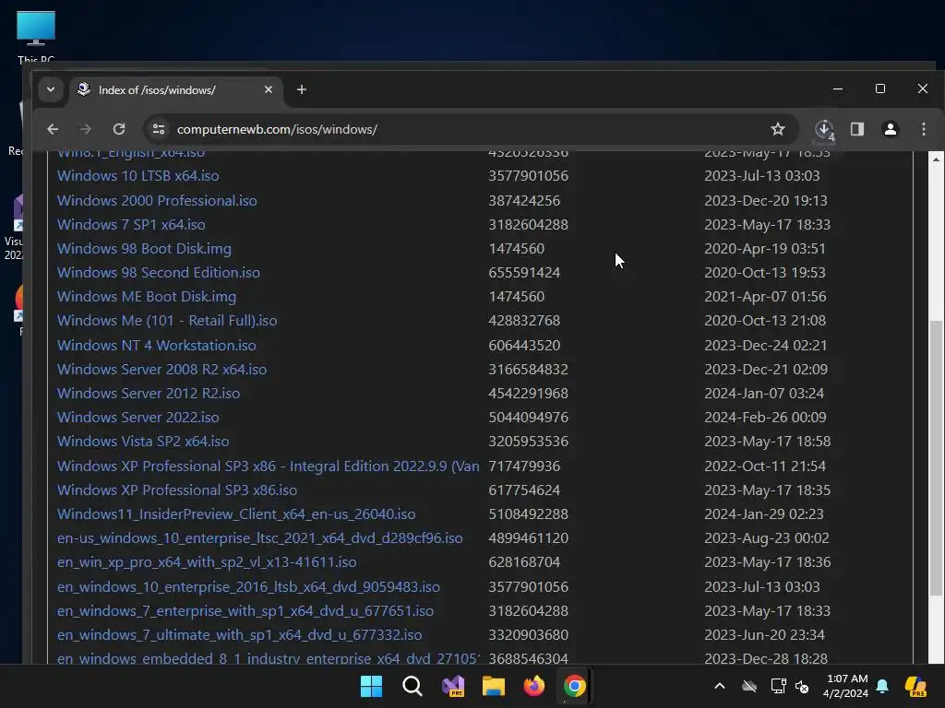The height and width of the screenshot is (708, 945).
Task: Select date 2023-Jun-20 23:34
Action: 764,636
